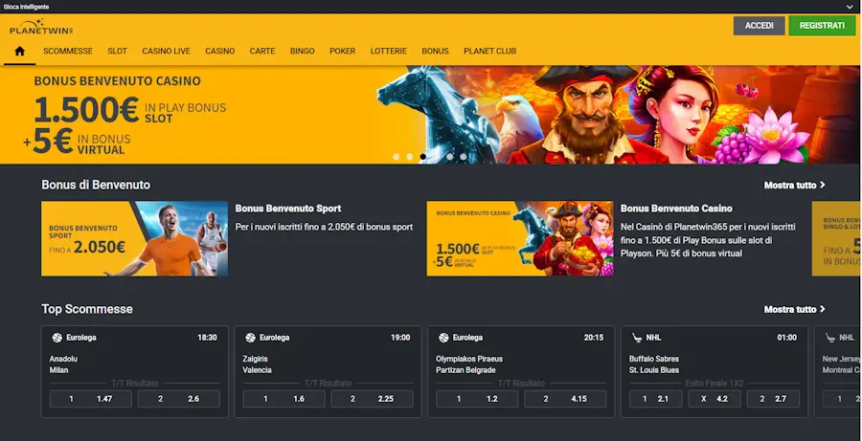Click the Accedi login button
This screenshot has width=862, height=441.
pos(759,26)
